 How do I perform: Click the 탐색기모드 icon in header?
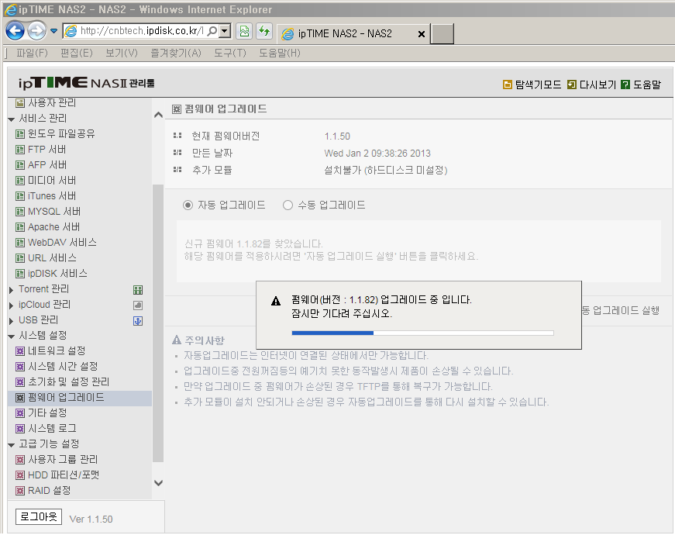coord(508,85)
